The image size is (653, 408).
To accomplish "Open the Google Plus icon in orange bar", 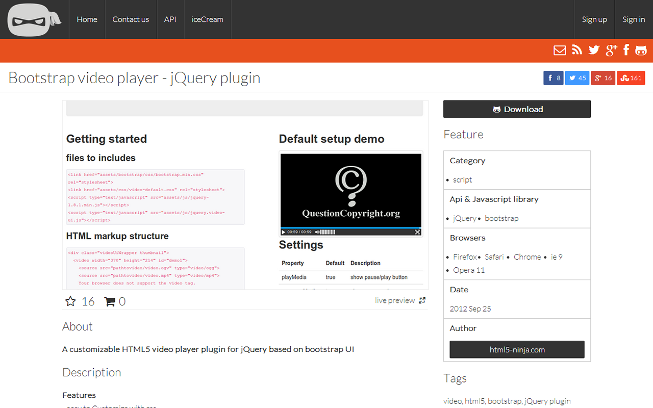I will coord(611,50).
